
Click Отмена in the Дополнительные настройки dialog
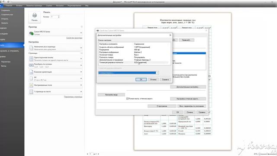(153, 80)
